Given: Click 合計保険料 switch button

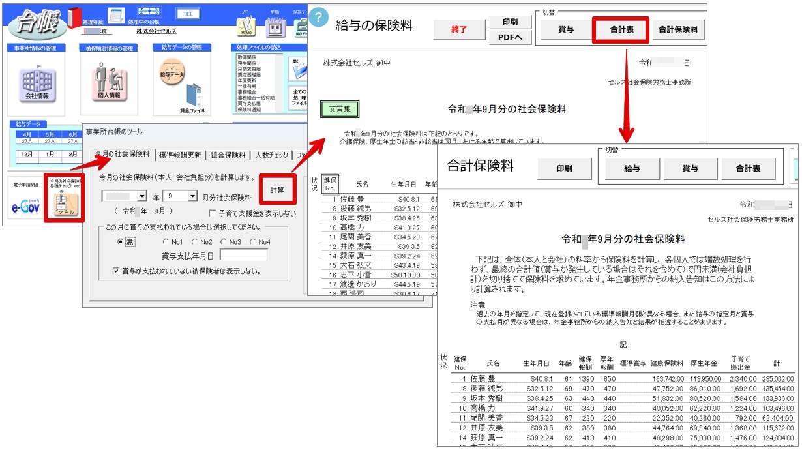Looking at the screenshot, I should [678, 29].
